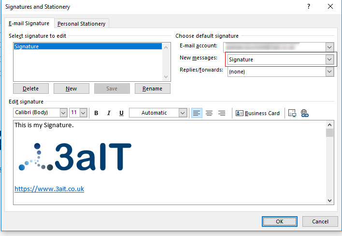Confirm with the OK button
342x236 pixels.
[x=279, y=221]
